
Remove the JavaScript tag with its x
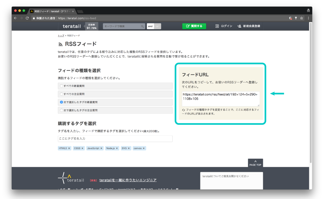(101, 148)
